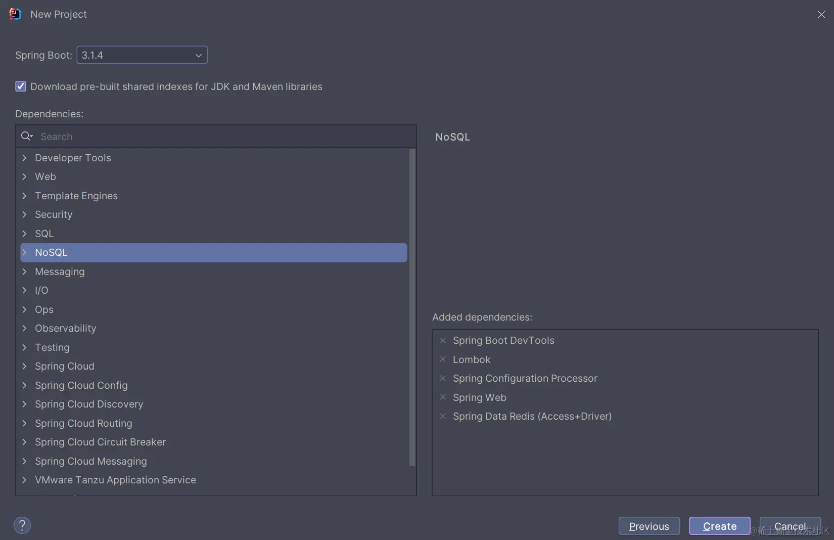Viewport: 834px width, 540px height.
Task: Select the Spring Cloud Messaging row
Action: [x=214, y=461]
